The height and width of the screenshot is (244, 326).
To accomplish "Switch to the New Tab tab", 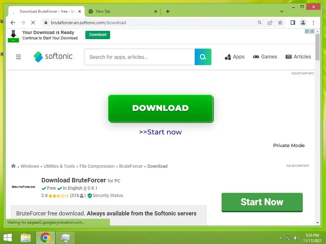I will 123,11.
